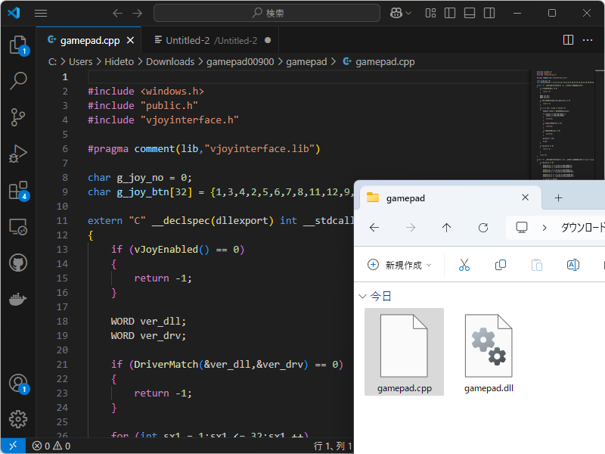This screenshot has height=454, width=605.
Task: Open the Search view in activity bar
Action: (x=18, y=81)
